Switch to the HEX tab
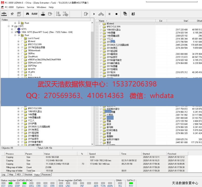This screenshot has width=202, height=187. (x=19, y=174)
